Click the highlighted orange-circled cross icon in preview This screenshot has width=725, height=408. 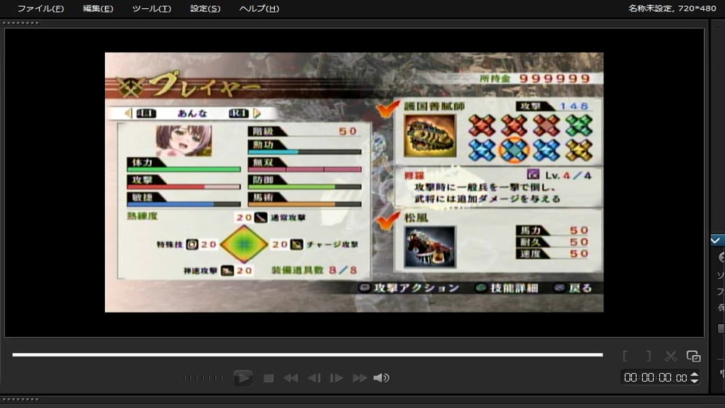(514, 150)
